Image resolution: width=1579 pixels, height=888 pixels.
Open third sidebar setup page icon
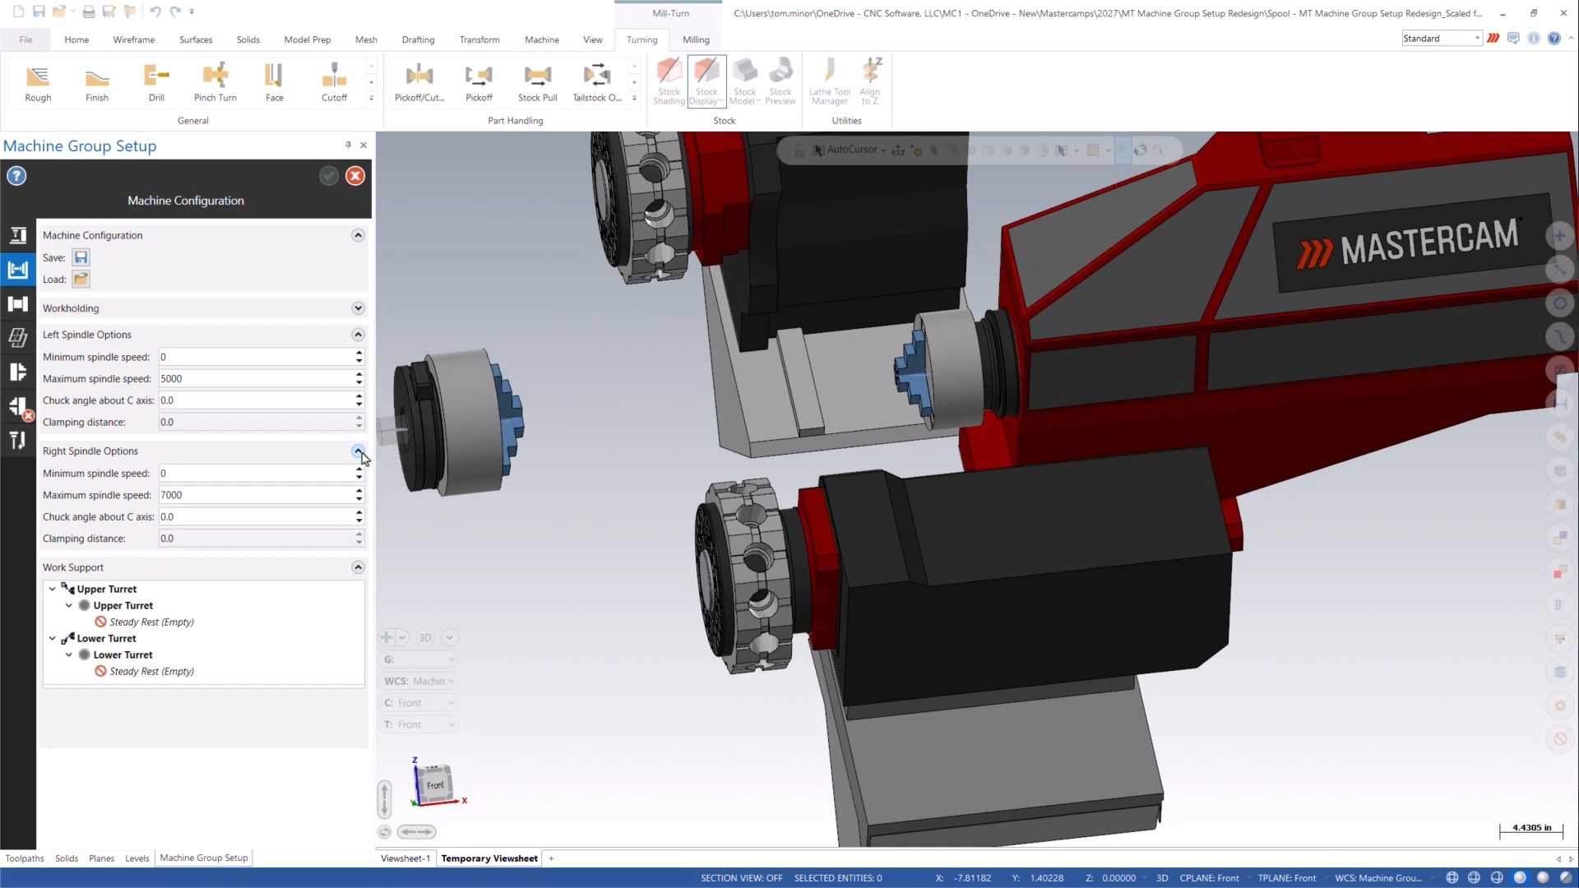click(x=18, y=304)
